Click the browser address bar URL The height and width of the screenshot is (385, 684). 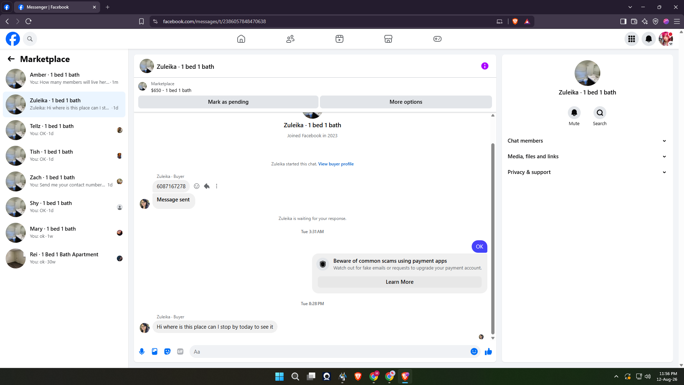(214, 21)
